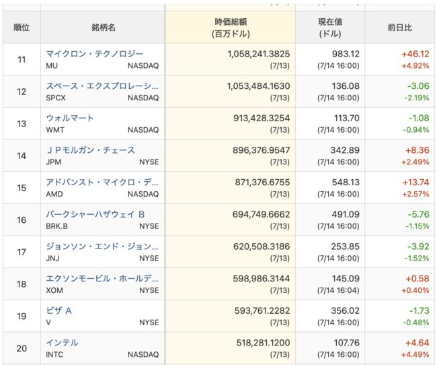Open the バークシャーハザウェイ B link
Viewport: 437px width, 365px height.
(95, 214)
